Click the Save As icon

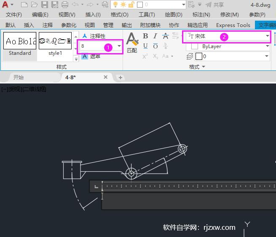tap(55, 5)
